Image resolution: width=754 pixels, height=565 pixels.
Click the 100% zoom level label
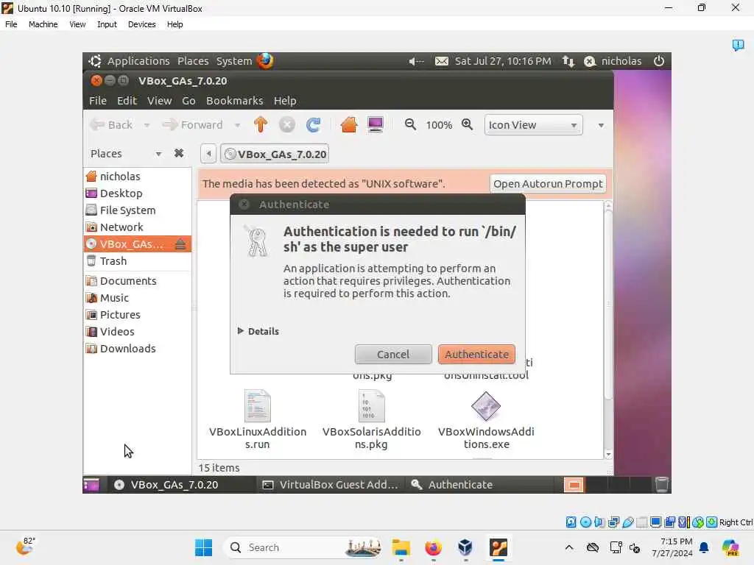coord(439,125)
